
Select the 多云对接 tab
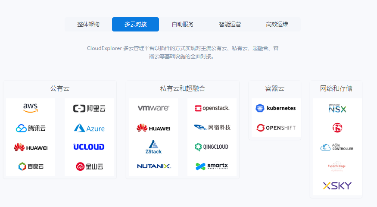tap(135, 24)
